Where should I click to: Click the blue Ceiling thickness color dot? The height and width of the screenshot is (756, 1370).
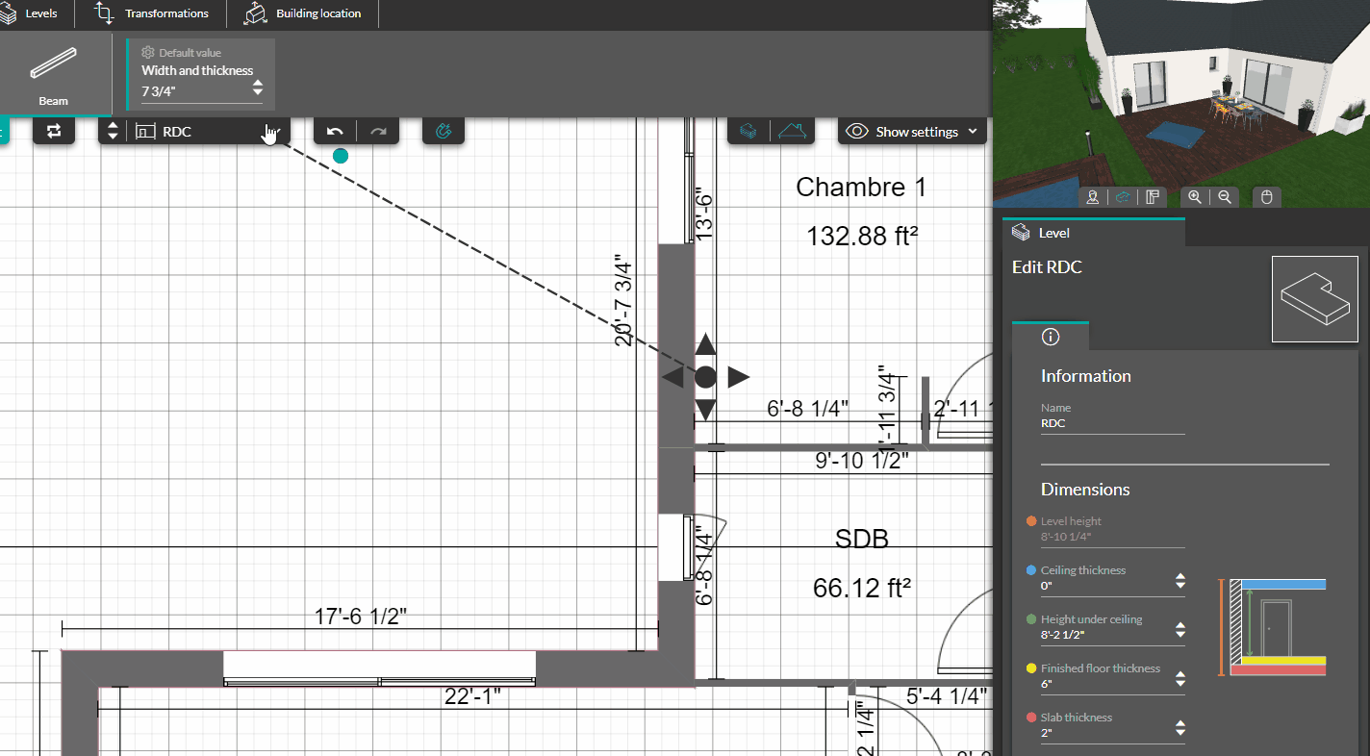pyautogui.click(x=1031, y=570)
